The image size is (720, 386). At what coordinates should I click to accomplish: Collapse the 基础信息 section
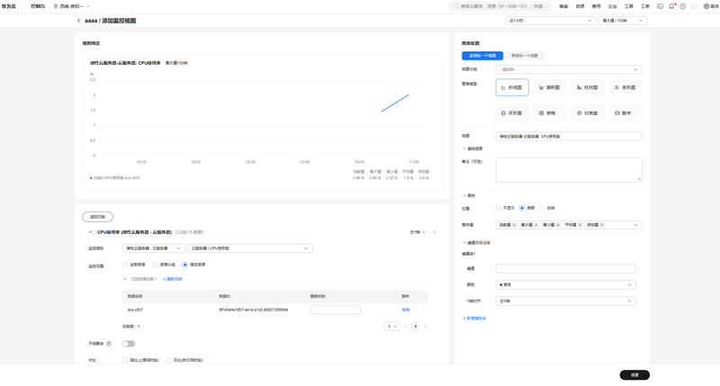(x=464, y=148)
